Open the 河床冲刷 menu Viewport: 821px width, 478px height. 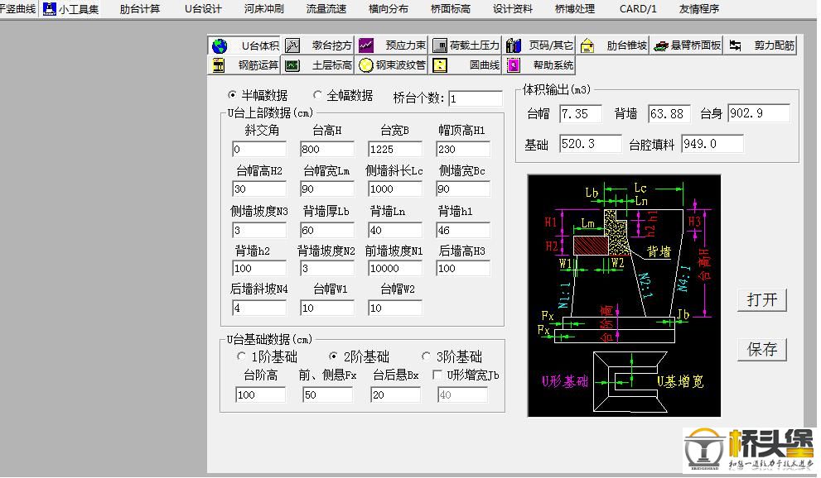[264, 9]
